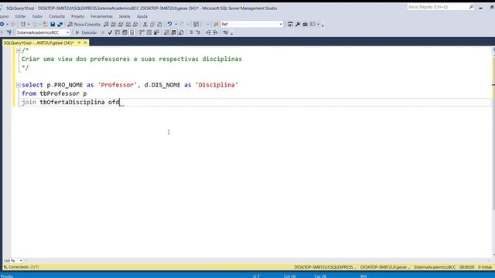
Task: Toggle Include Actual Execution Plan
Action: (142, 32)
